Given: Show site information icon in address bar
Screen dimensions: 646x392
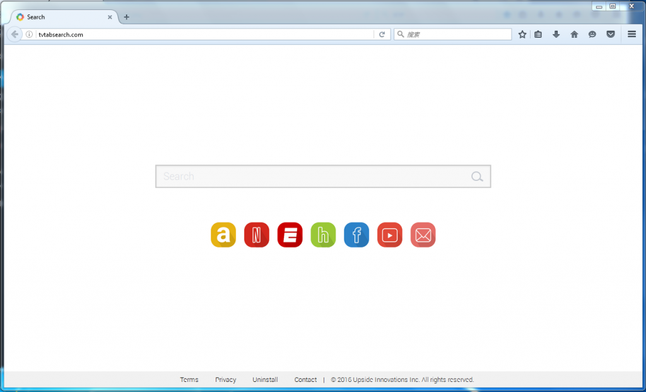Looking at the screenshot, I should (29, 35).
